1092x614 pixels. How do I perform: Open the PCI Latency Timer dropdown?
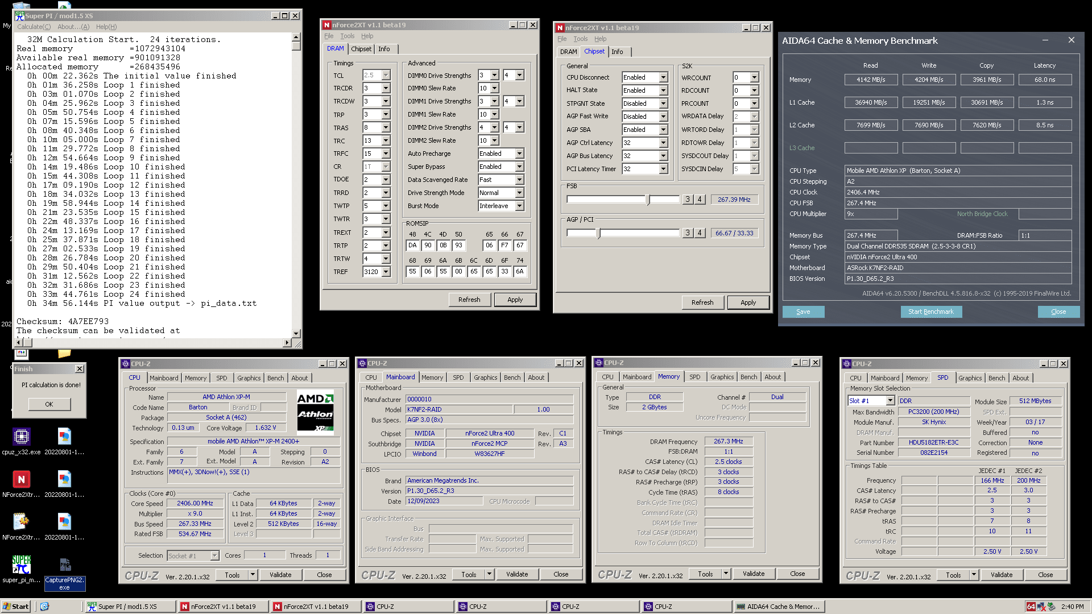pyautogui.click(x=663, y=169)
